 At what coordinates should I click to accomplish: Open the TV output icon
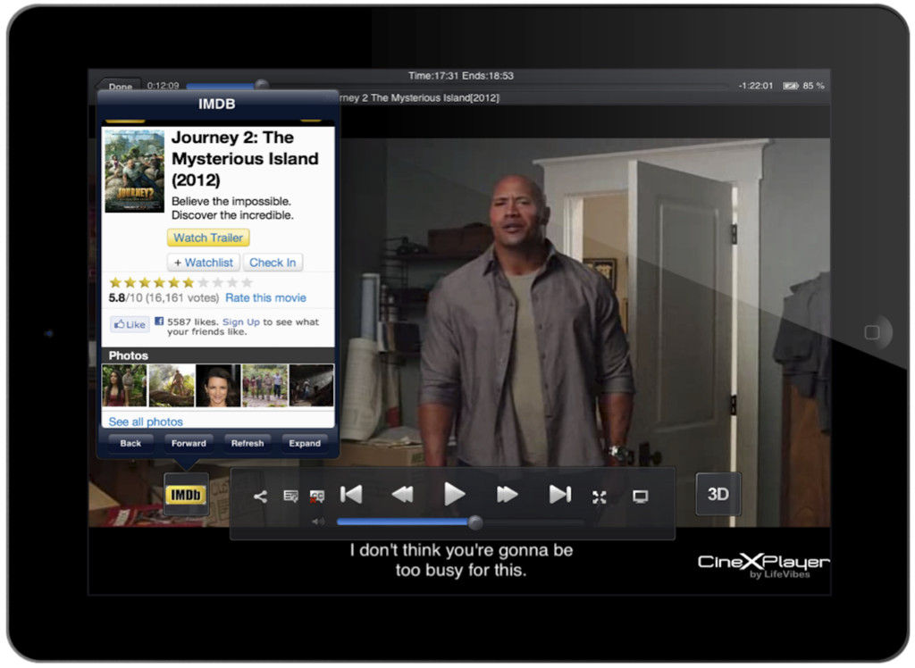point(640,497)
